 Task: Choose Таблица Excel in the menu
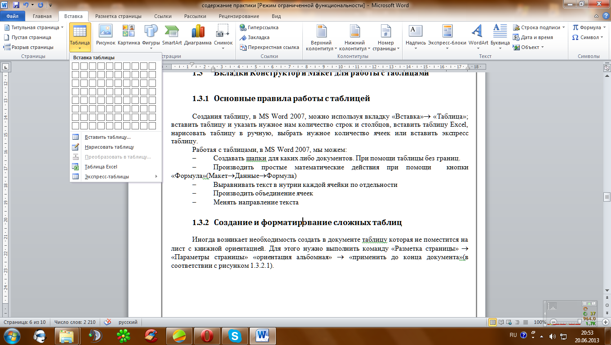(x=115, y=167)
